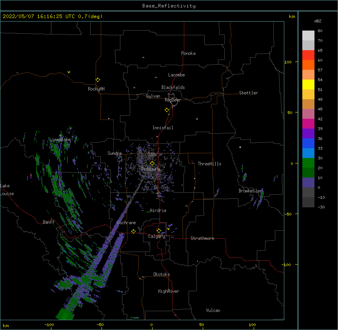Click the Ponoka city label
The height and width of the screenshot is (330, 338).
[188, 53]
